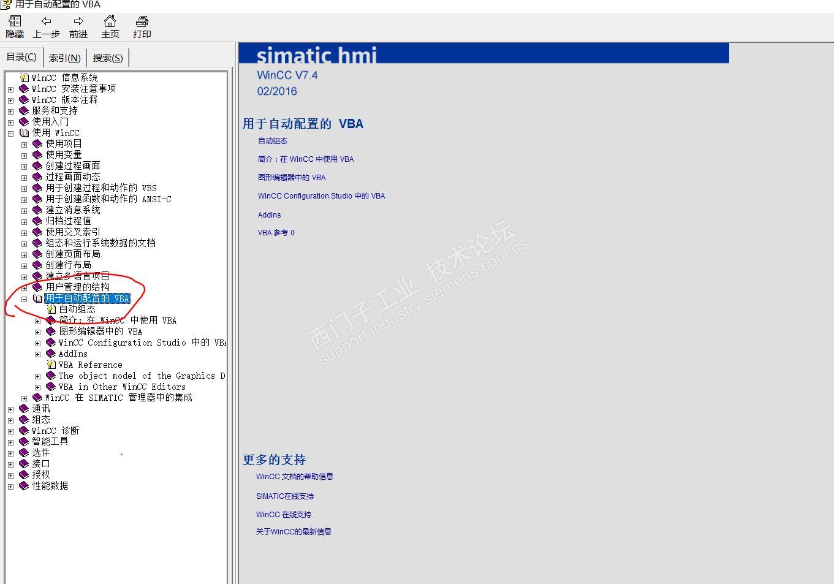Click the book icon beside 性能数据
The width and height of the screenshot is (834, 584).
click(24, 486)
